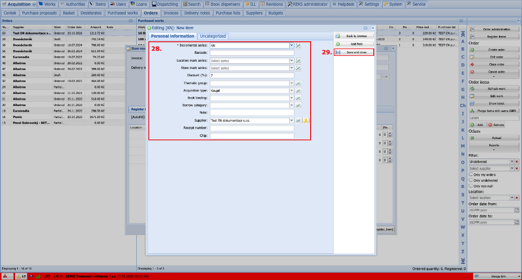The width and height of the screenshot is (522, 280).
Task: Click the Save and close button
Action: [x=354, y=52]
